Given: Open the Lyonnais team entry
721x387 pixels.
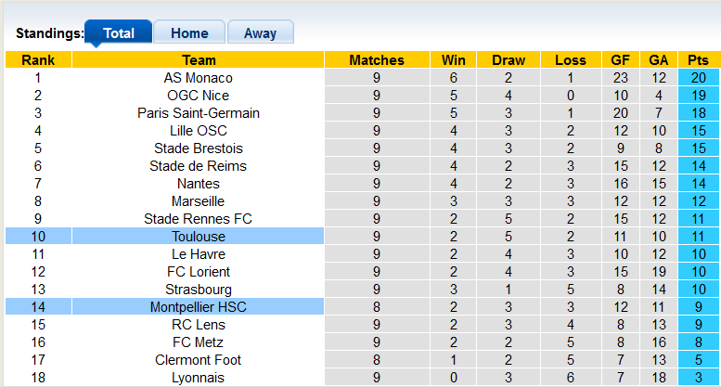Looking at the screenshot, I should tap(198, 378).
